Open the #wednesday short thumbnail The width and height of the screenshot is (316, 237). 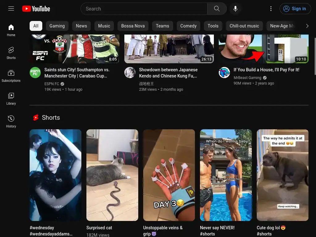click(x=56, y=175)
